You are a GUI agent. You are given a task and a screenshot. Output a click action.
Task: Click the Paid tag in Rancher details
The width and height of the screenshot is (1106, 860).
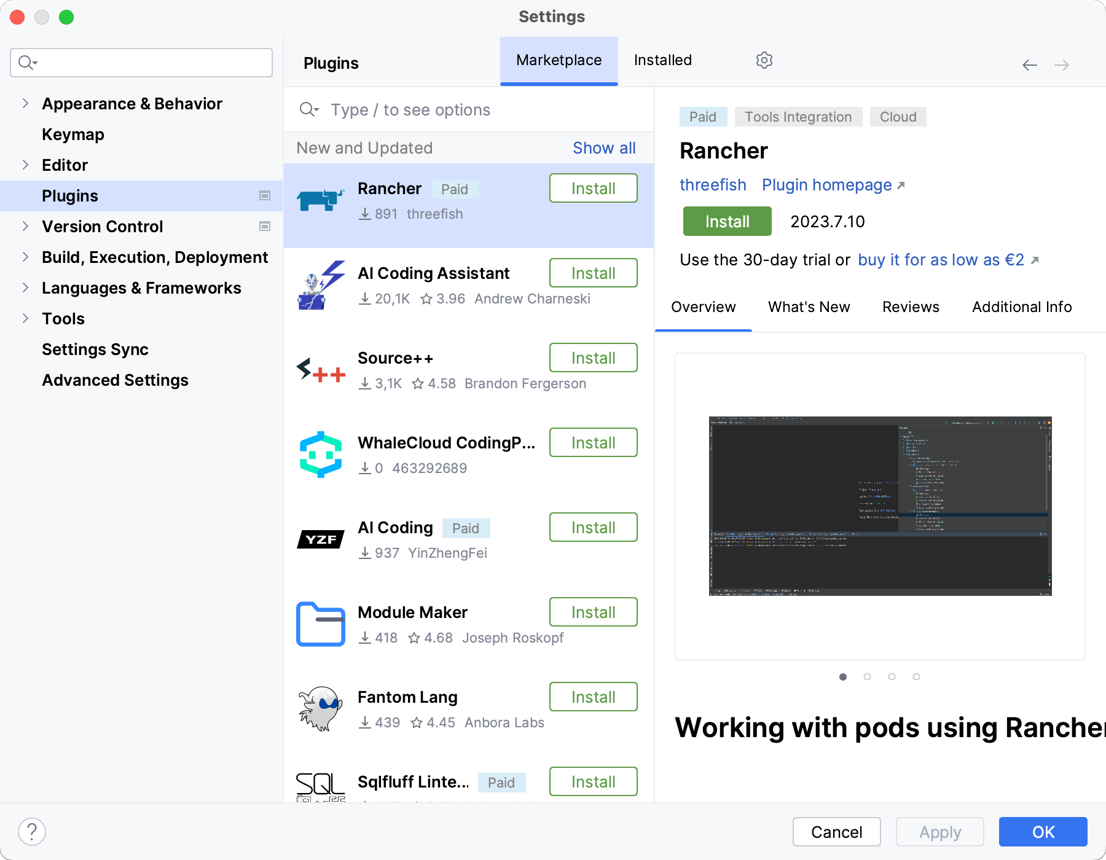coord(703,117)
